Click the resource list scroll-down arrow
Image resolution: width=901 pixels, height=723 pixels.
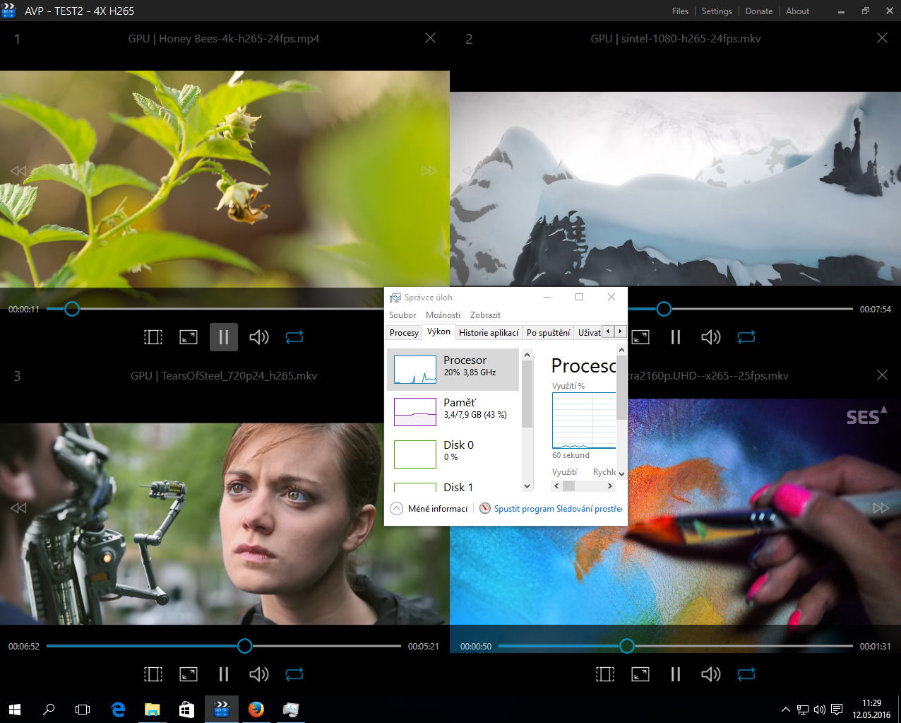click(527, 486)
